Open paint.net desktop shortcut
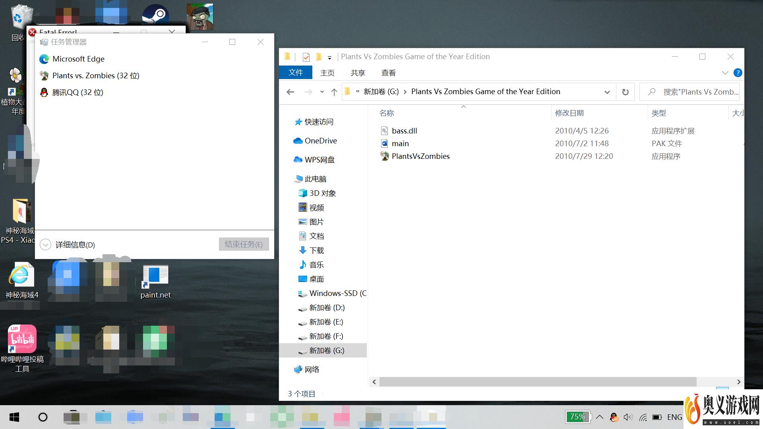The width and height of the screenshot is (763, 429). coord(155,281)
